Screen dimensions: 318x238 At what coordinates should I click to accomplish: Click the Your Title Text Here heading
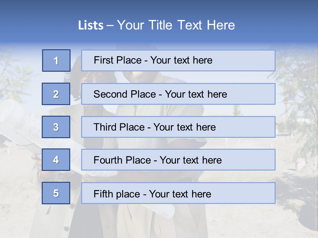click(x=176, y=25)
